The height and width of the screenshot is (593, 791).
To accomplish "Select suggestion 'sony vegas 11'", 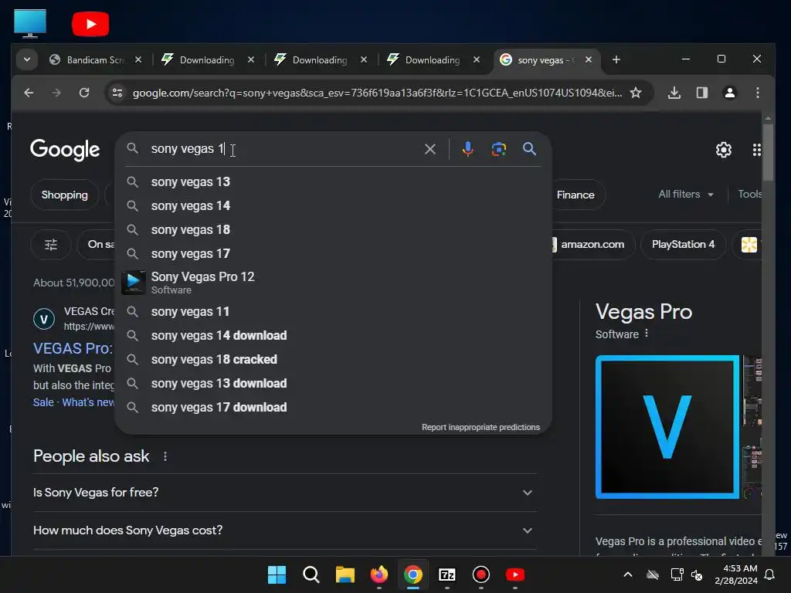I will 333,312.
